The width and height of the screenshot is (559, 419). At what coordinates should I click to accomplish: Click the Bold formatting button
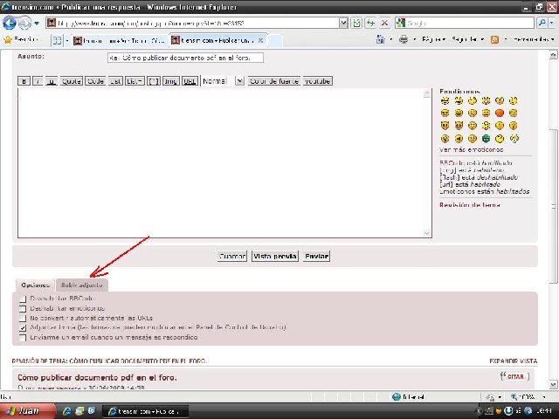(24, 80)
